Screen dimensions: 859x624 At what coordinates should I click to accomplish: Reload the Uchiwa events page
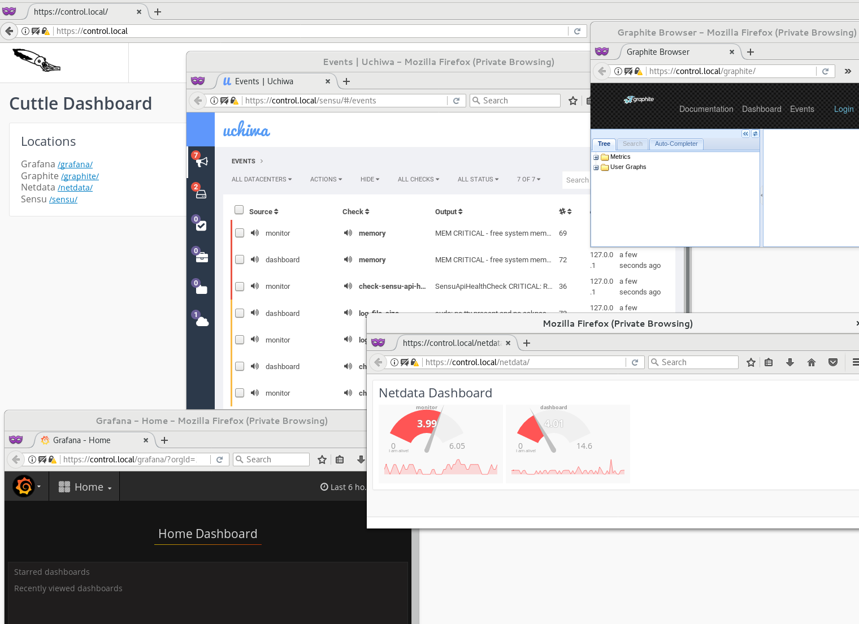(x=456, y=101)
